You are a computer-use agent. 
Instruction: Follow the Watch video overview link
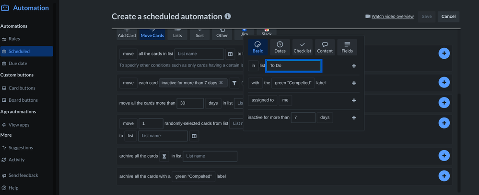click(393, 16)
